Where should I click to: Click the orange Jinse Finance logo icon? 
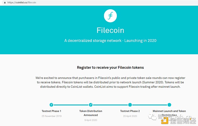(x=165, y=120)
